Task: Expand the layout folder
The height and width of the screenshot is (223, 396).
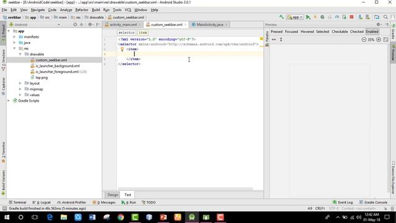Action: (x=20, y=83)
